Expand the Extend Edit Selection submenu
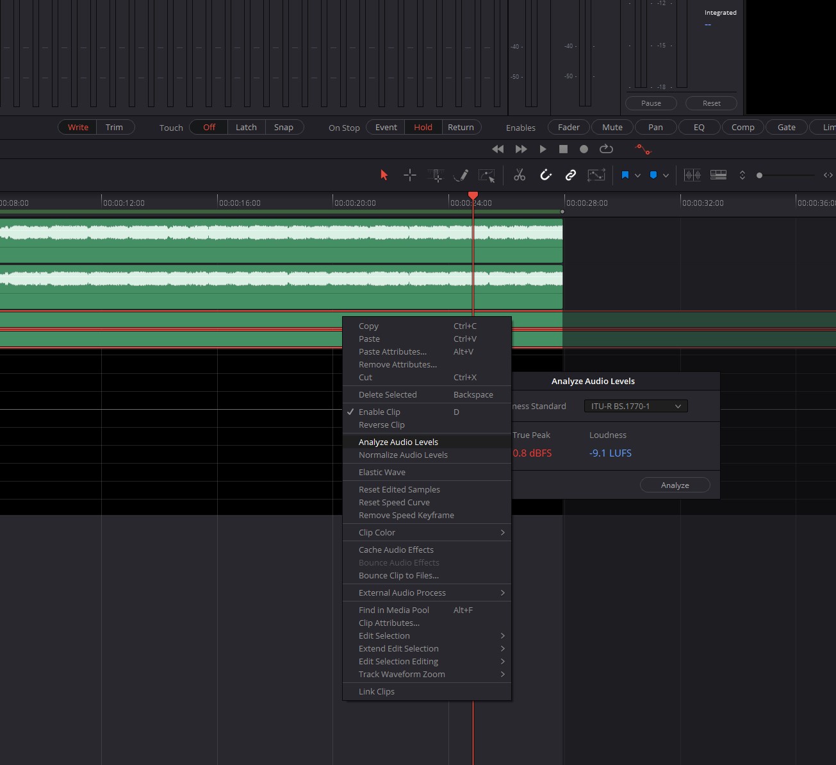Viewport: 836px width, 765px height. point(427,648)
